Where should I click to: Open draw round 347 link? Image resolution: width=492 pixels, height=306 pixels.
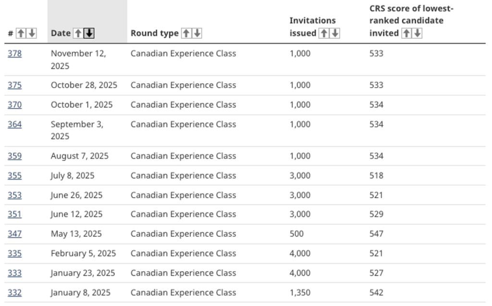pyautogui.click(x=14, y=234)
